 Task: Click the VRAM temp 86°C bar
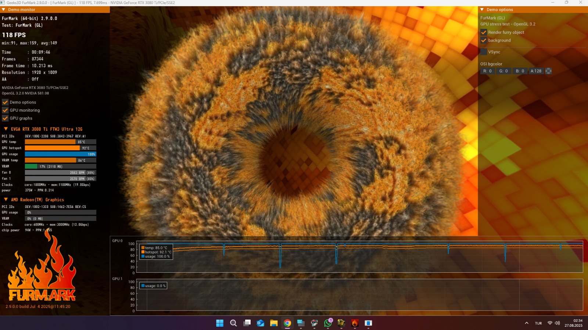[x=61, y=160]
